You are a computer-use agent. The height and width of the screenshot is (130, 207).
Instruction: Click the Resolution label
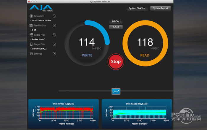tap(39, 16)
